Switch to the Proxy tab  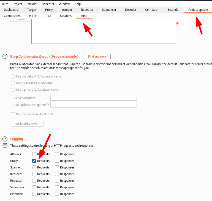(x=49, y=10)
